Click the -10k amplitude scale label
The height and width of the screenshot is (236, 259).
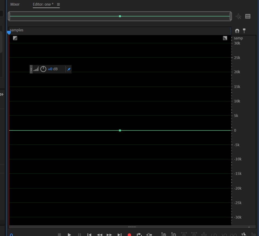(x=238, y=159)
